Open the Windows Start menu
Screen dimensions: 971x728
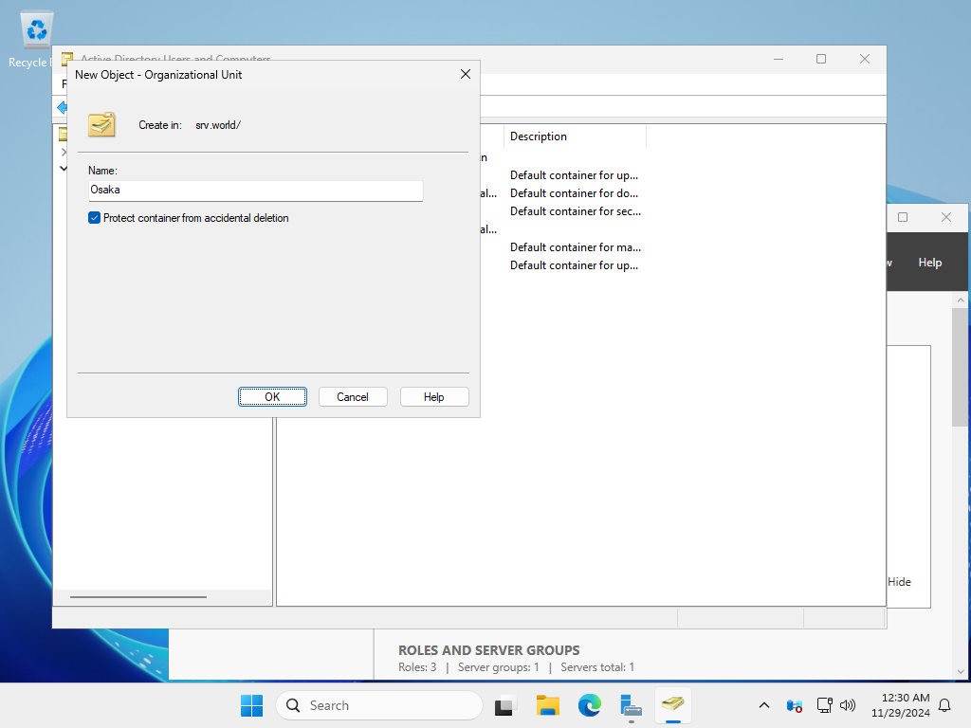click(251, 705)
